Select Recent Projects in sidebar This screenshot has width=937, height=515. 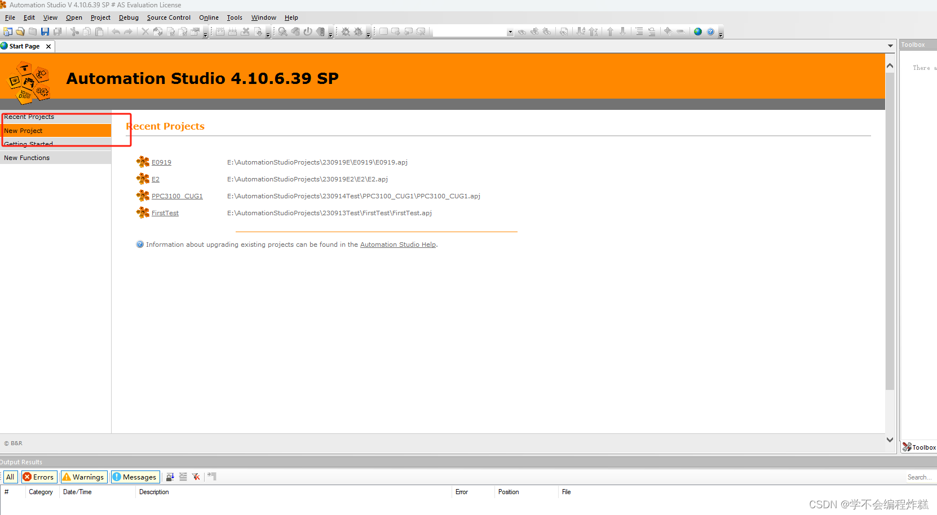click(56, 117)
